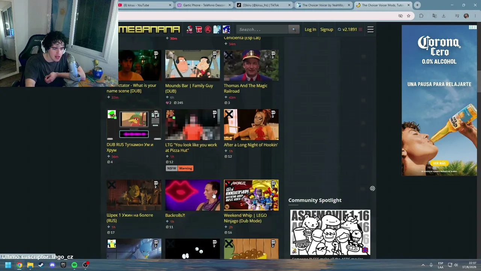Screen dimensions: 481x271
Task: Open the DUB RUS Тутхамон mod title
Action: [130, 148]
